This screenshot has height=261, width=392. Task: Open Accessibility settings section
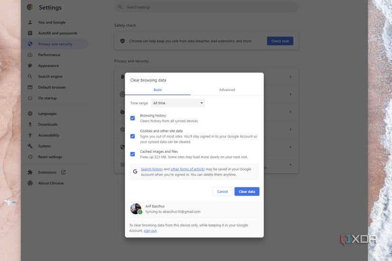(x=48, y=135)
